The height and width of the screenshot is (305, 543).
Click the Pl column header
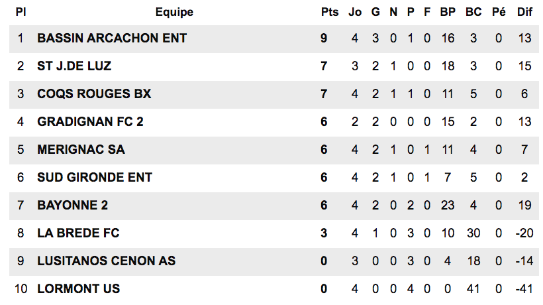(21, 12)
